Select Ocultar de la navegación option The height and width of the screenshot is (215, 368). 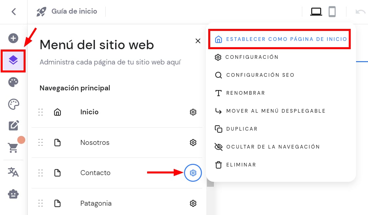tap(273, 147)
